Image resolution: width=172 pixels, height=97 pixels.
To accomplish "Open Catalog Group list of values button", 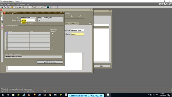I will coord(35,20).
